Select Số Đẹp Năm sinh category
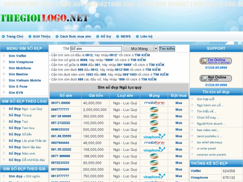243x182 pixels. (x=22, y=154)
